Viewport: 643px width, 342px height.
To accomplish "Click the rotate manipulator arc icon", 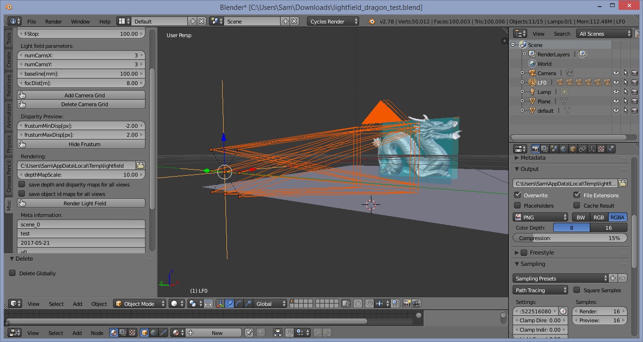I will pos(239,303).
